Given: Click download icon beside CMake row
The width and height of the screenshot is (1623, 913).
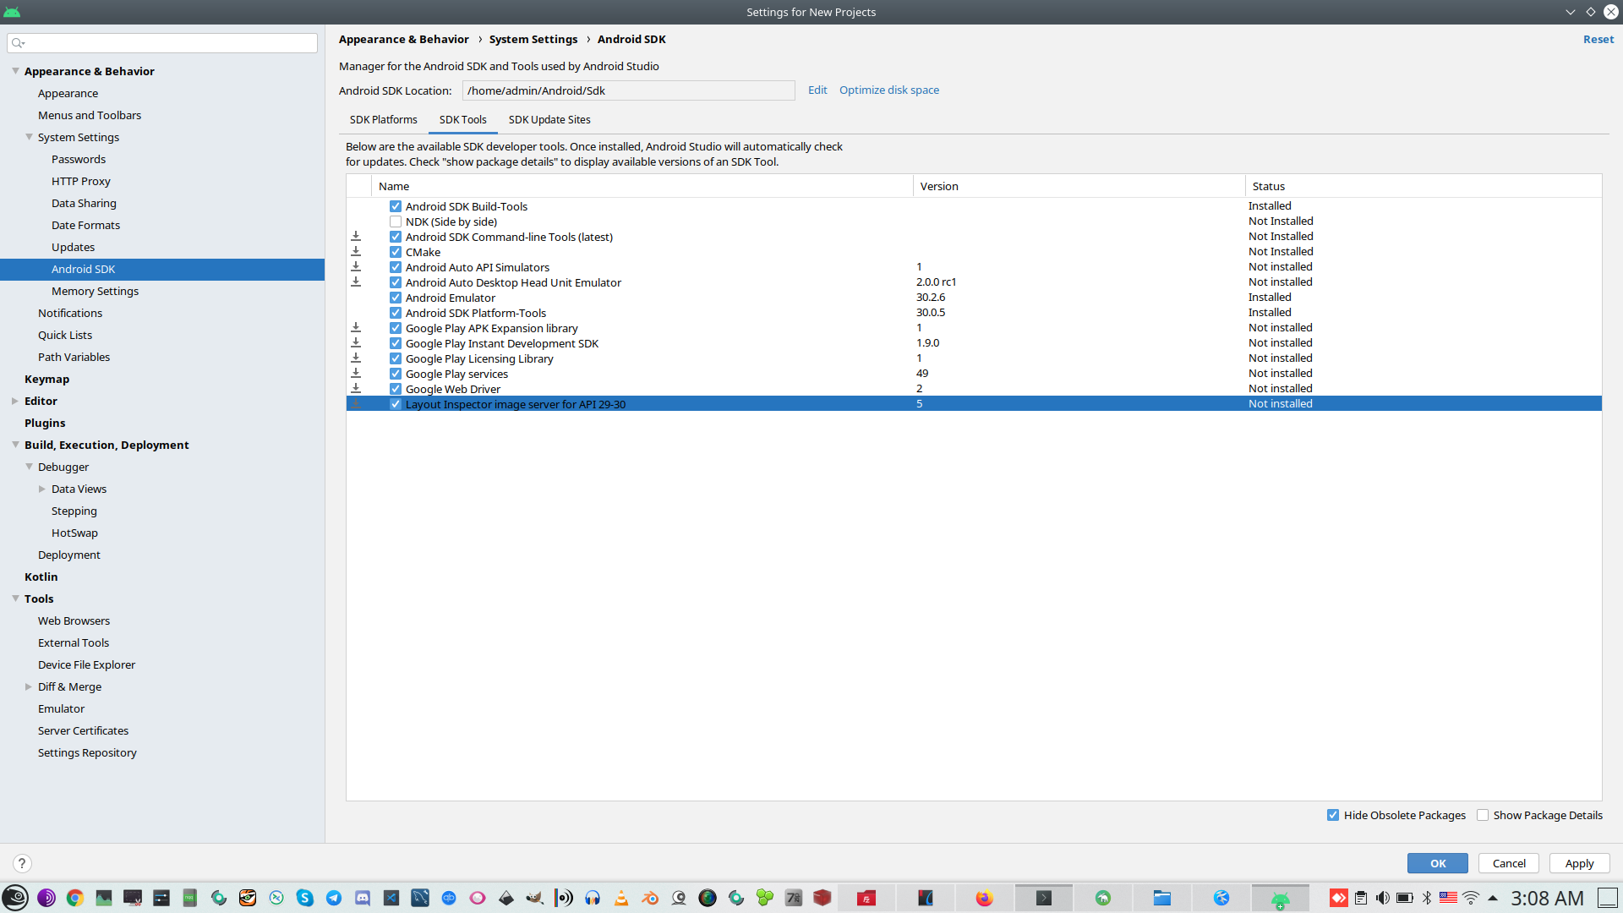Looking at the screenshot, I should pos(356,252).
